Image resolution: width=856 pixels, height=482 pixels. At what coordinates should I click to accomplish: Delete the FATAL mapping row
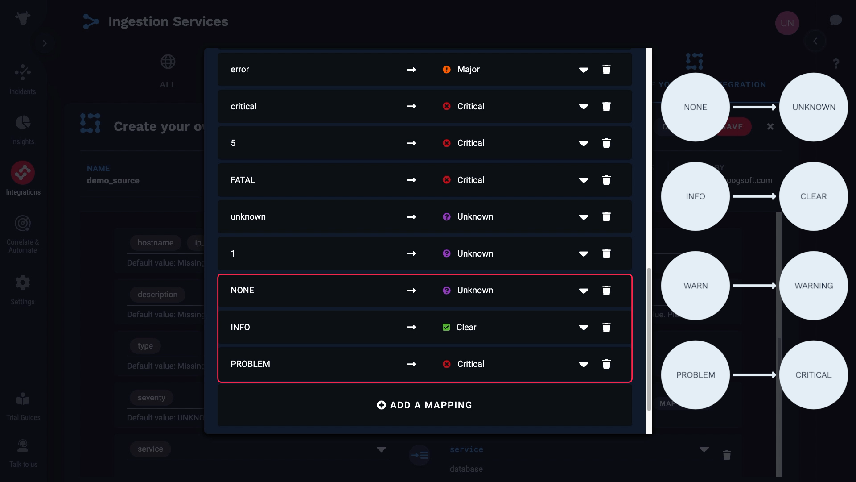606,180
